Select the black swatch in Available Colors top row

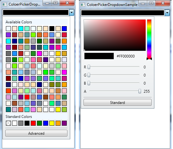(x=52, y=29)
